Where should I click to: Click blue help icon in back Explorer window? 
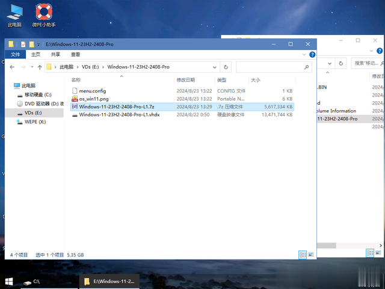(380, 51)
